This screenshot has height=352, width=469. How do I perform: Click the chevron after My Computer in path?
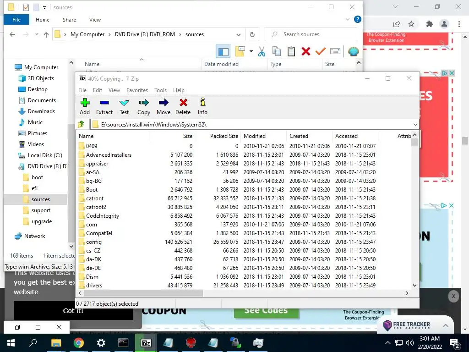point(110,34)
